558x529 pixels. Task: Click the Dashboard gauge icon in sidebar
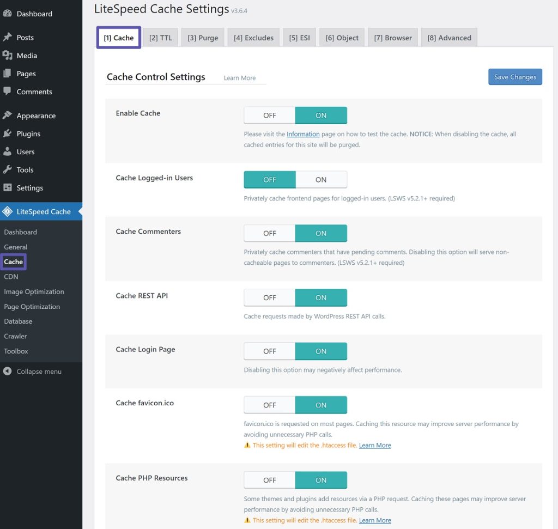(7, 14)
